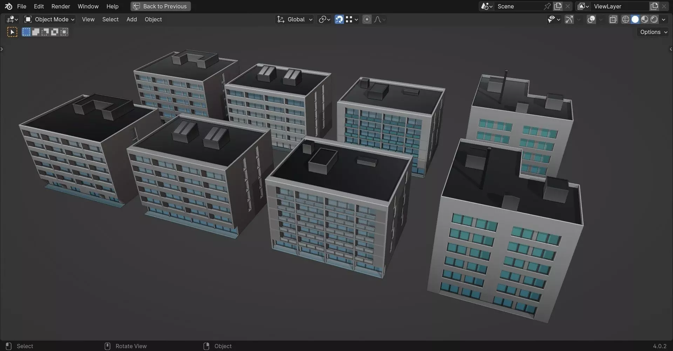Click the Blender logo icon
Image resolution: width=673 pixels, height=351 pixels.
9,6
